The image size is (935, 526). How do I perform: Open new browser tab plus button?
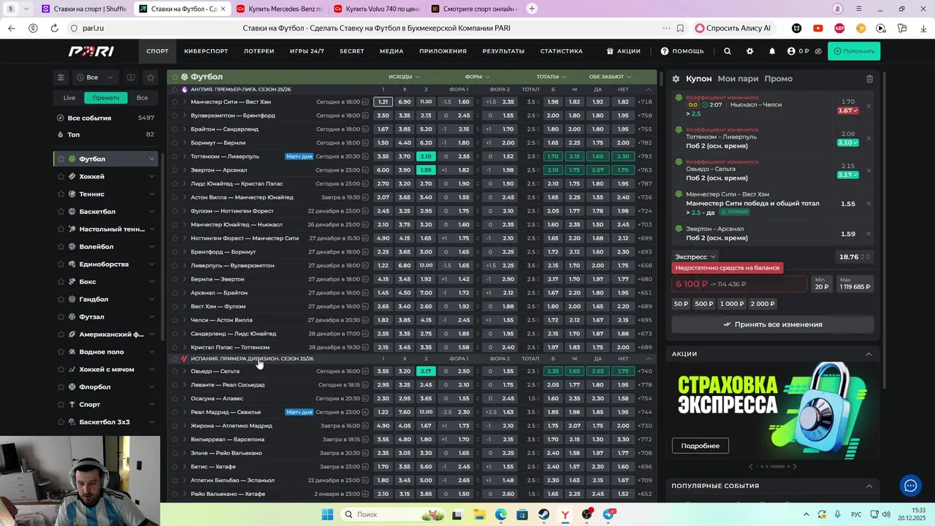[x=532, y=9]
